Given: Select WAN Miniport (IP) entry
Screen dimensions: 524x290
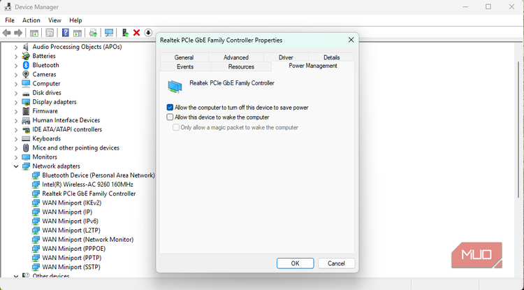Looking at the screenshot, I should (x=67, y=212).
